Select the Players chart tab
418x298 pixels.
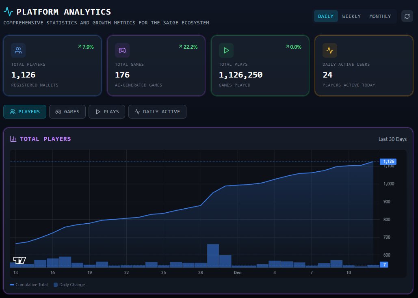click(25, 112)
